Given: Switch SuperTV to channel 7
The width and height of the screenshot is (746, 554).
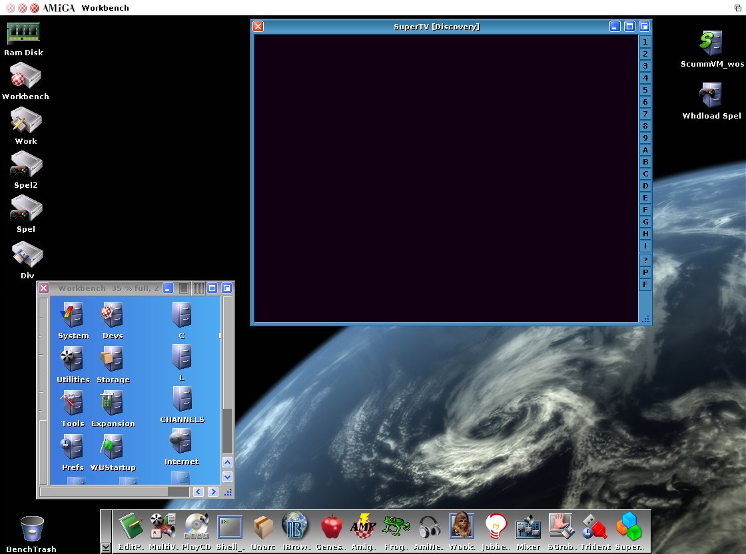Looking at the screenshot, I should pyautogui.click(x=645, y=114).
